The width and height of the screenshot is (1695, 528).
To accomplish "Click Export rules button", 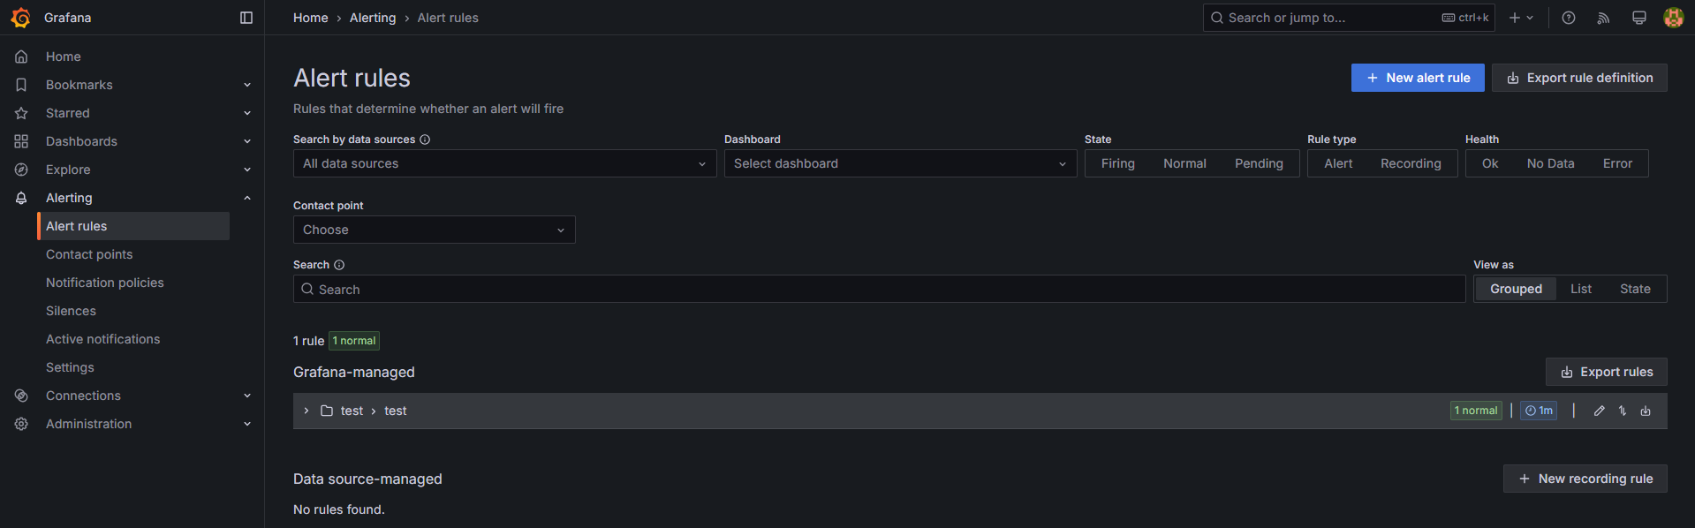I will (x=1606, y=372).
